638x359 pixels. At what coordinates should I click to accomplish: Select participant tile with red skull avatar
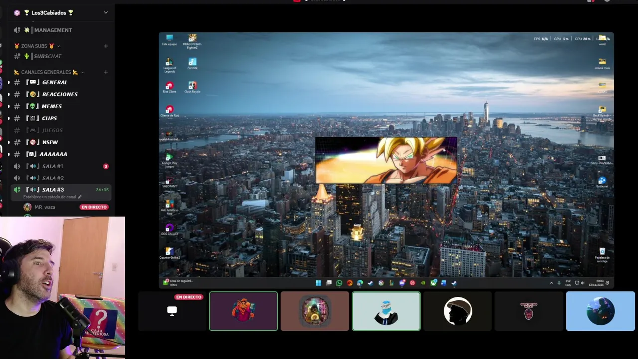(529, 311)
